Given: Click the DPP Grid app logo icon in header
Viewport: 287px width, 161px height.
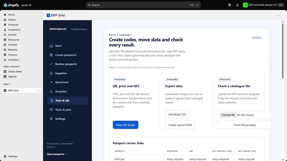Looking at the screenshot, I should click(x=48, y=15).
